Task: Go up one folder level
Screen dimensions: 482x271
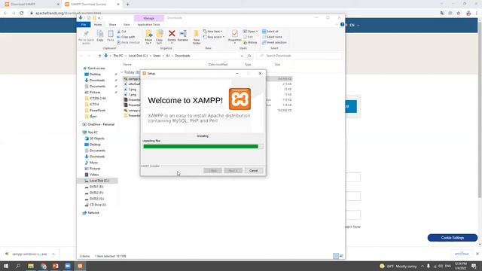Action: [x=99, y=56]
